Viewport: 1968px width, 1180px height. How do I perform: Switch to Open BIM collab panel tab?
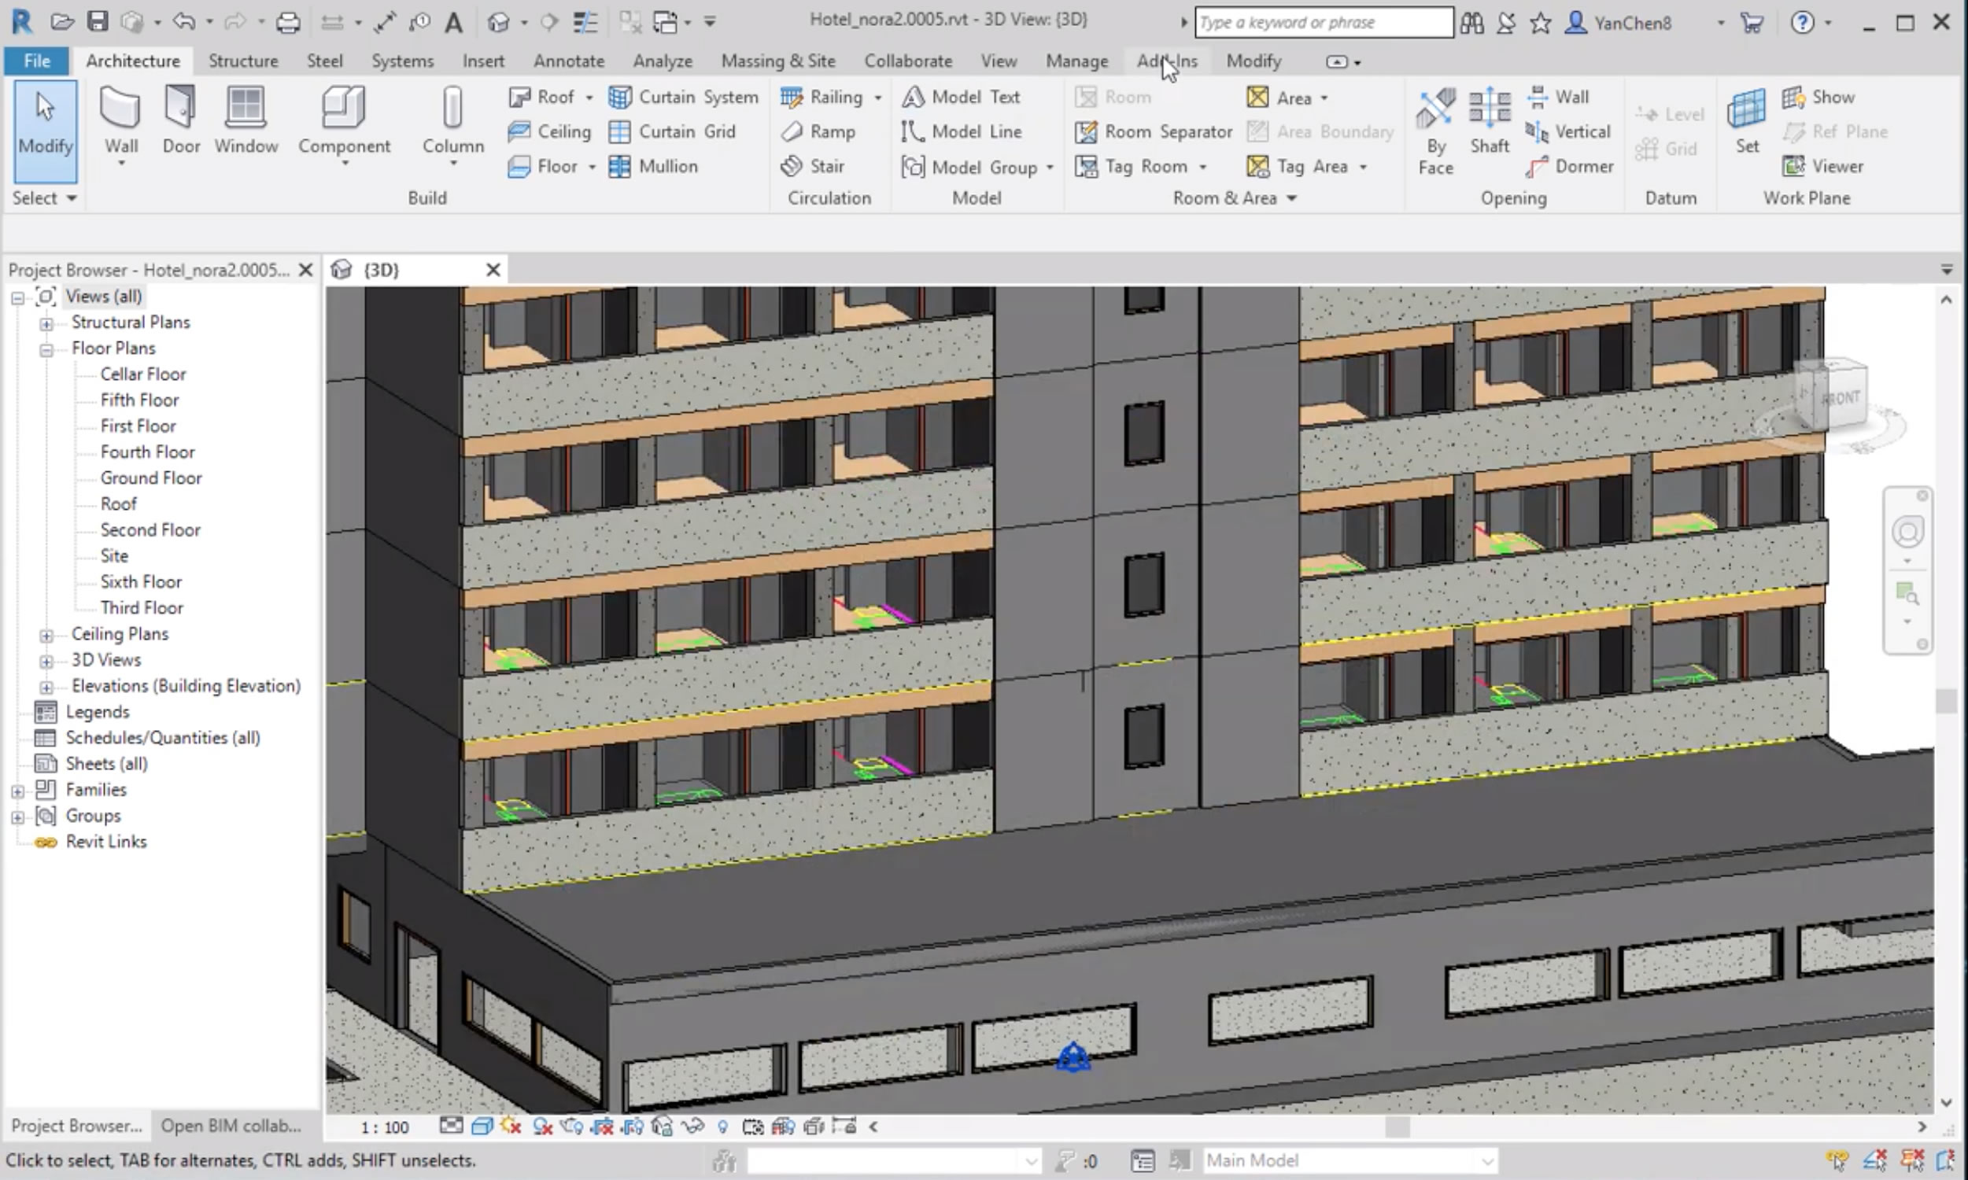pyautogui.click(x=231, y=1126)
